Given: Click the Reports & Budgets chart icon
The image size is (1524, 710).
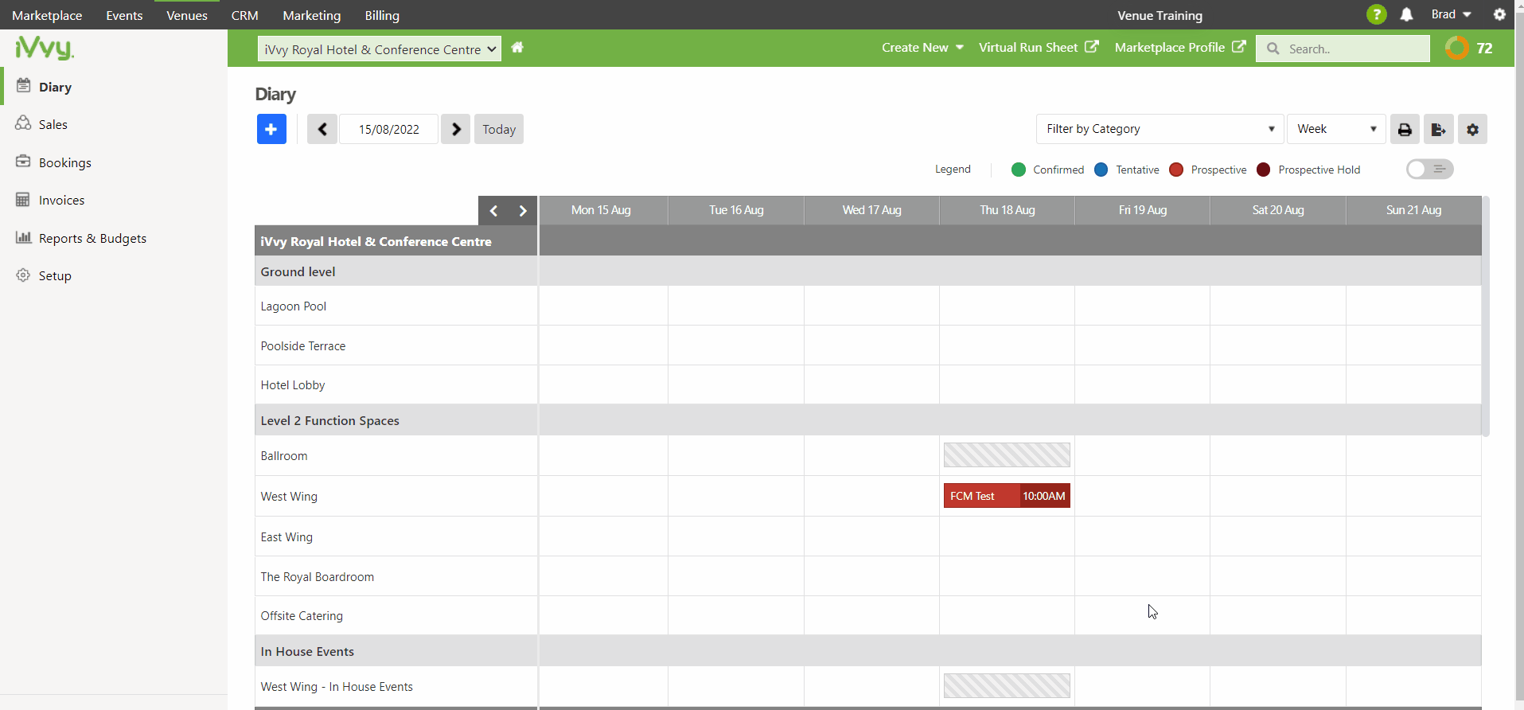Looking at the screenshot, I should [x=24, y=237].
